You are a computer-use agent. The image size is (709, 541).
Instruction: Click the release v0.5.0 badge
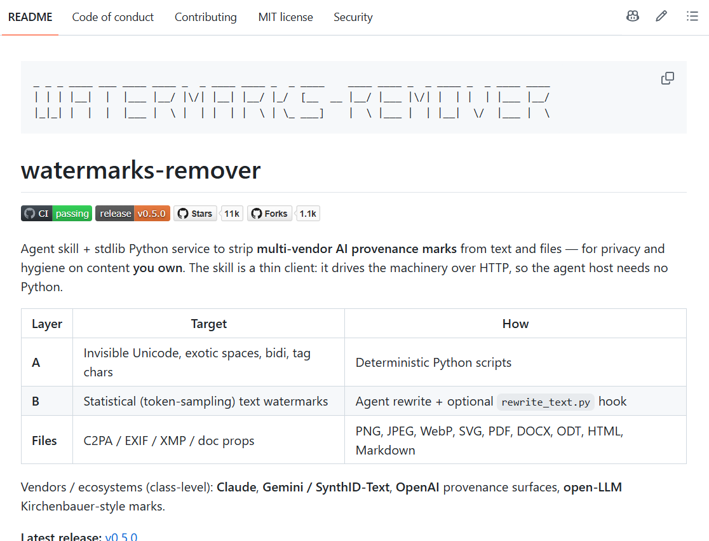point(133,214)
